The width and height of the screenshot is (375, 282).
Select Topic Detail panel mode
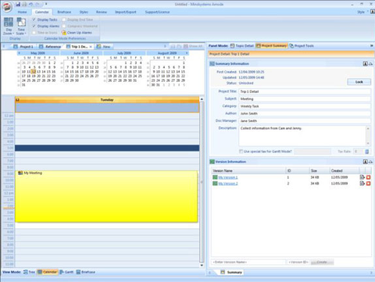[242, 46]
